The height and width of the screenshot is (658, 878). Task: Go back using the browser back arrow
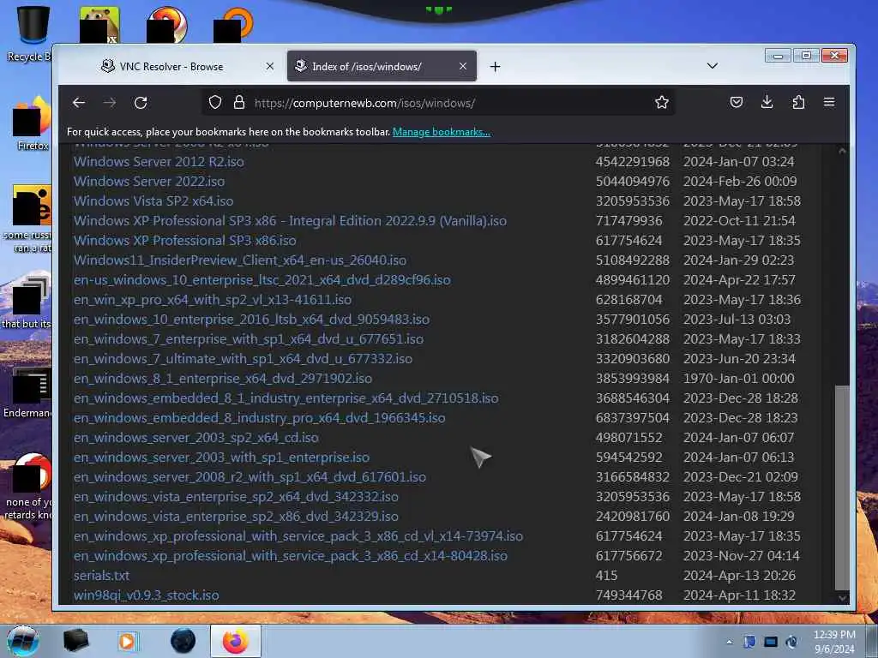(x=79, y=103)
